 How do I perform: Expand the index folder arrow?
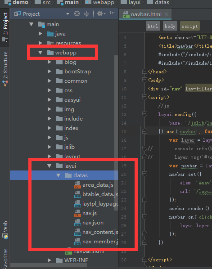pyautogui.click(x=50, y=128)
